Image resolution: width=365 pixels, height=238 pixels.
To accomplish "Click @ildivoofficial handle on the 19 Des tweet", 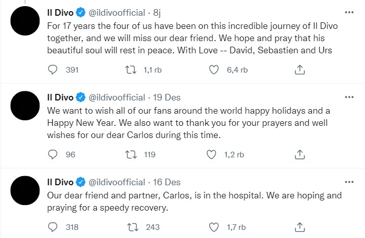I will click(x=117, y=97).
